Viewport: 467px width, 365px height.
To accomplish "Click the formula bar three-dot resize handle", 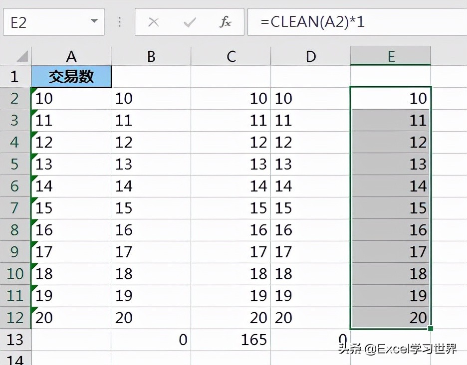I will click(x=120, y=22).
